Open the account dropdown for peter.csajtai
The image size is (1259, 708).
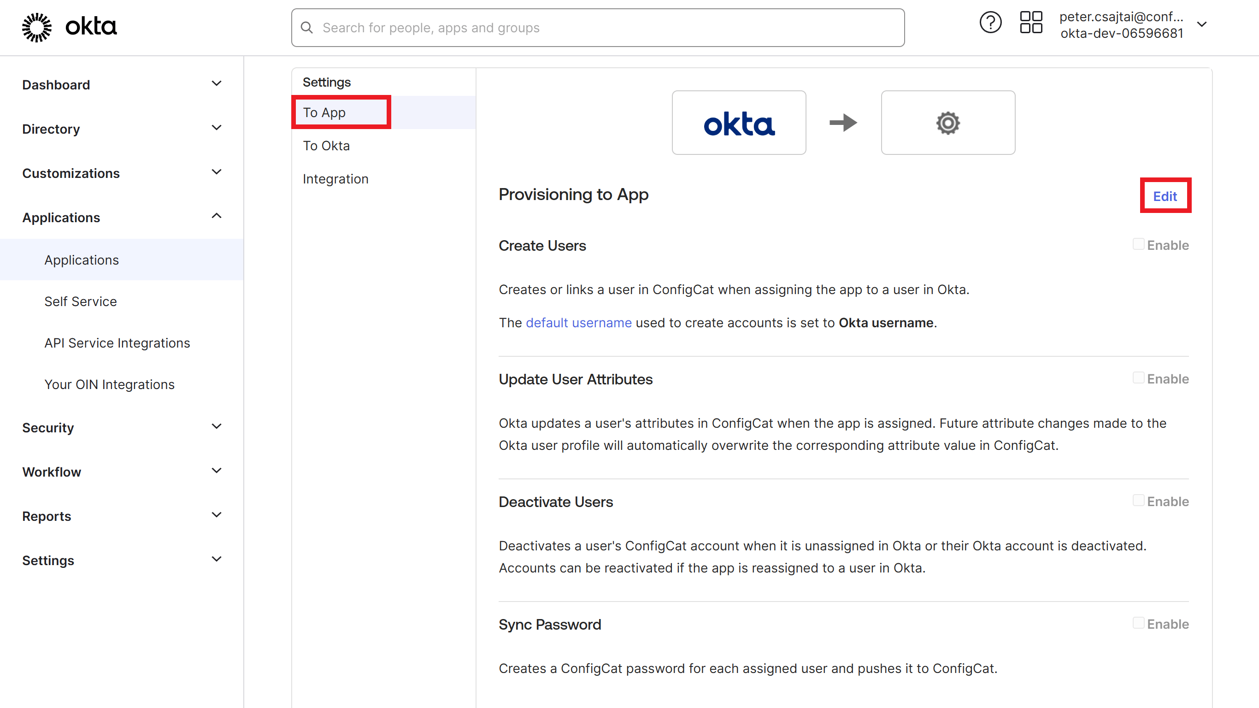click(x=1202, y=24)
